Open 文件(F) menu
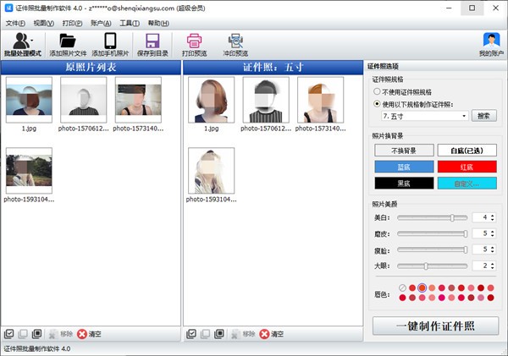The width and height of the screenshot is (508, 356). 15,24
